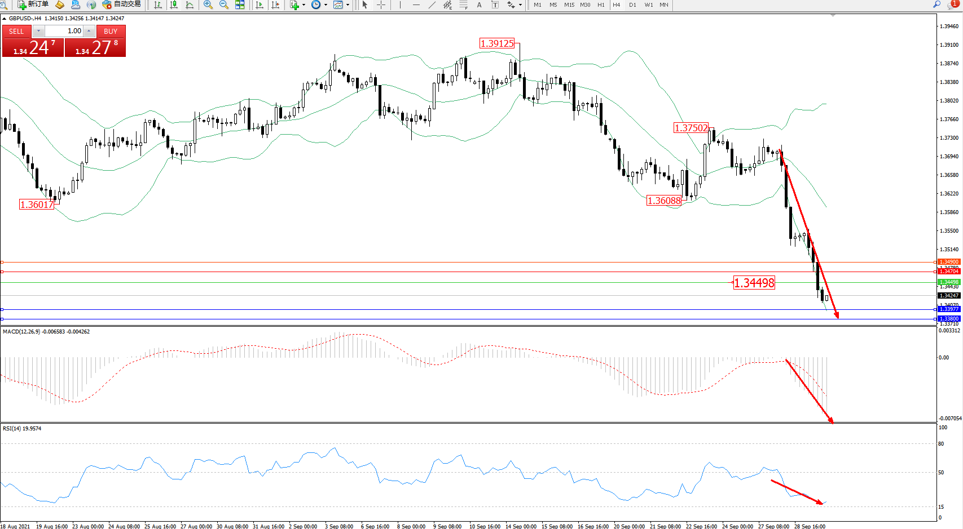Expand the chart templates dropdown
This screenshot has width=963, height=529.
click(x=348, y=5)
